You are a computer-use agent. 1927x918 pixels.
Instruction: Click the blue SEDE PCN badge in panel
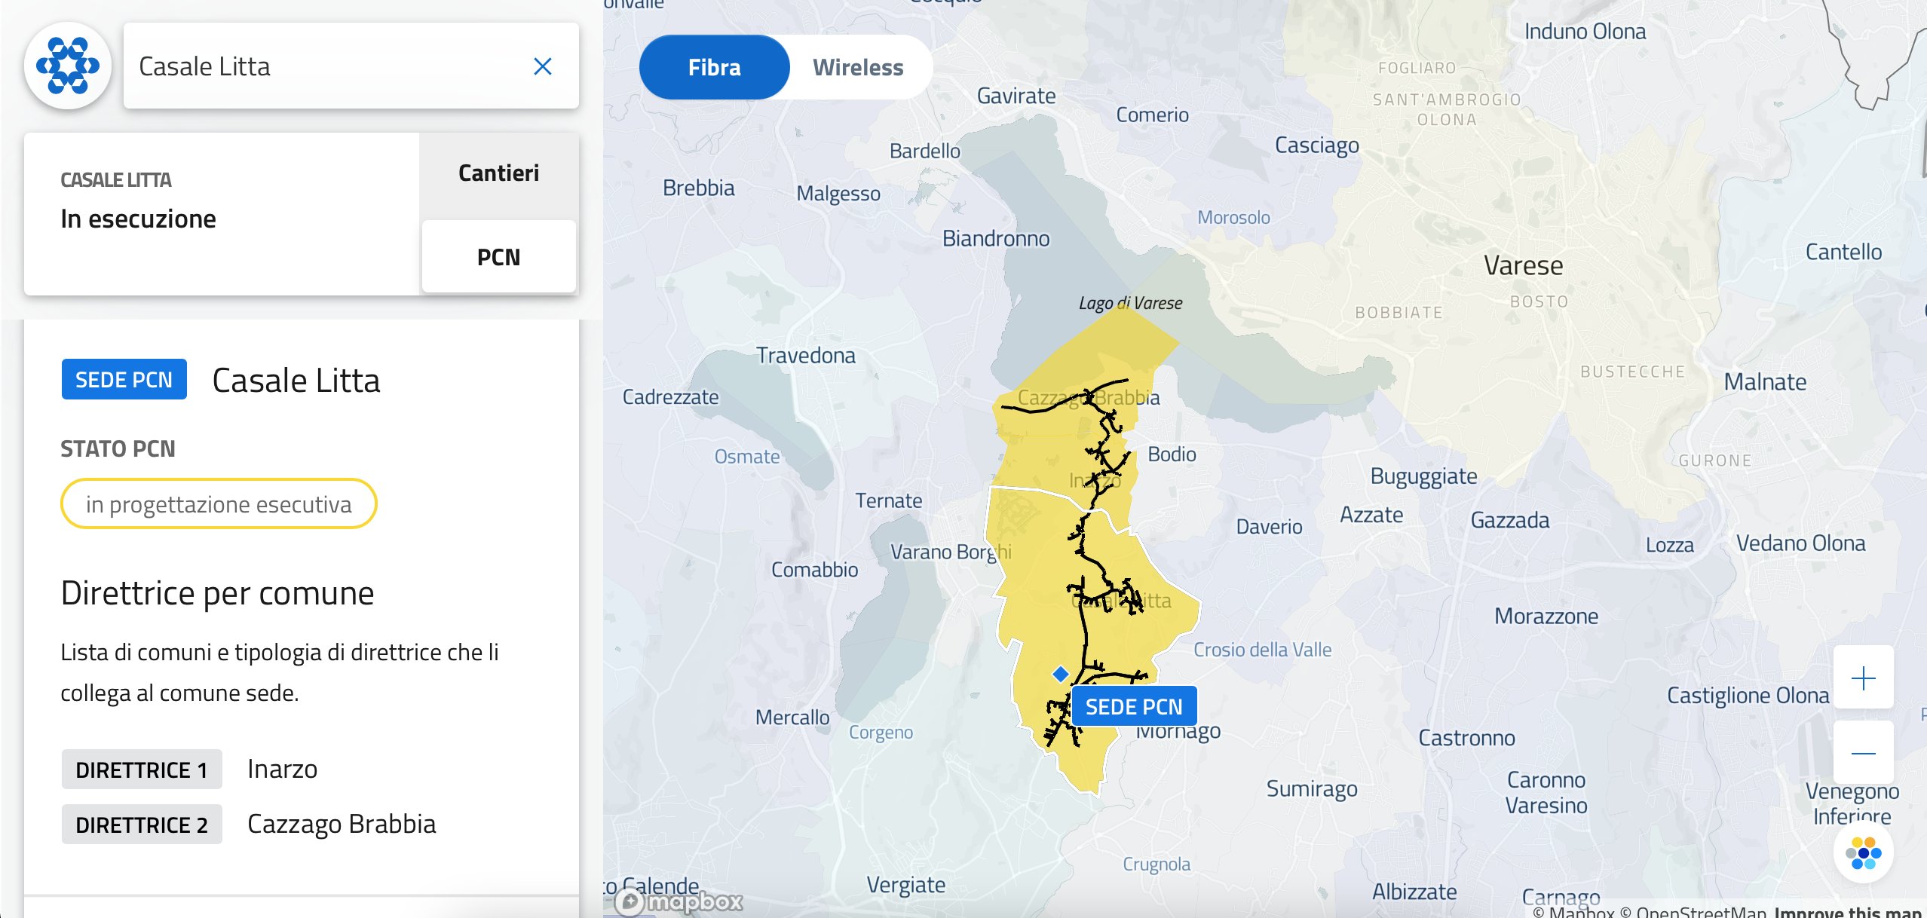point(124,379)
